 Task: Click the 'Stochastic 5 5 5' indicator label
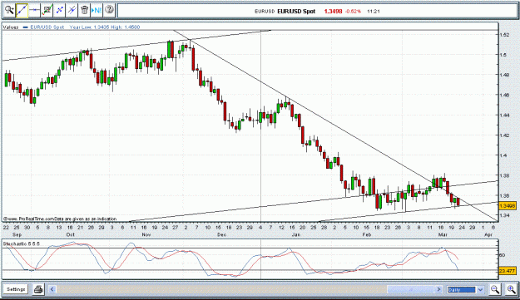[22, 244]
